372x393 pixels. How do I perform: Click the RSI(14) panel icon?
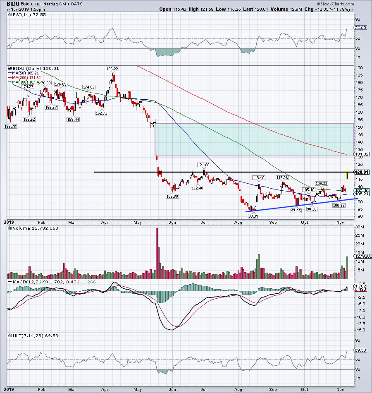[x=10, y=15]
